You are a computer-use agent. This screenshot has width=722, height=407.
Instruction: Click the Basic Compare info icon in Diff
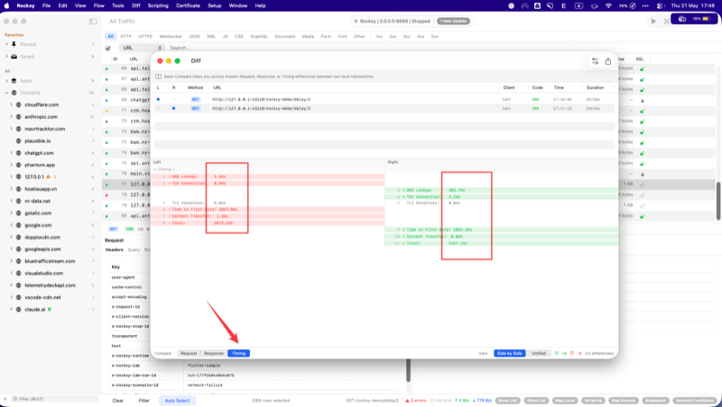click(159, 77)
